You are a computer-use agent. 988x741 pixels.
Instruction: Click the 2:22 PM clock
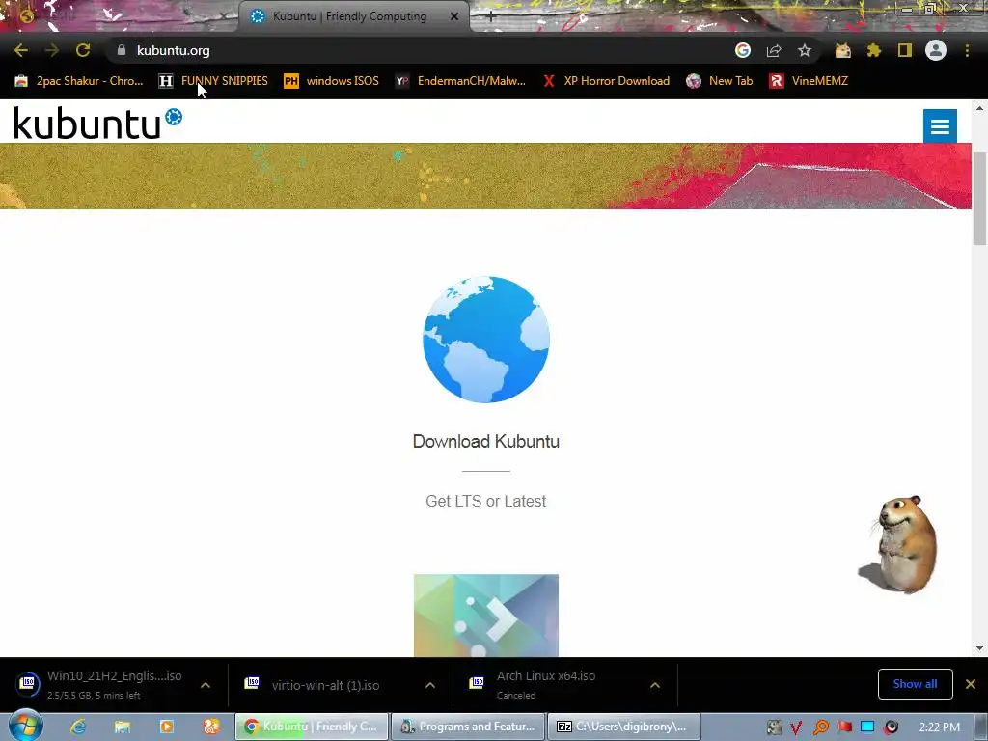(940, 727)
